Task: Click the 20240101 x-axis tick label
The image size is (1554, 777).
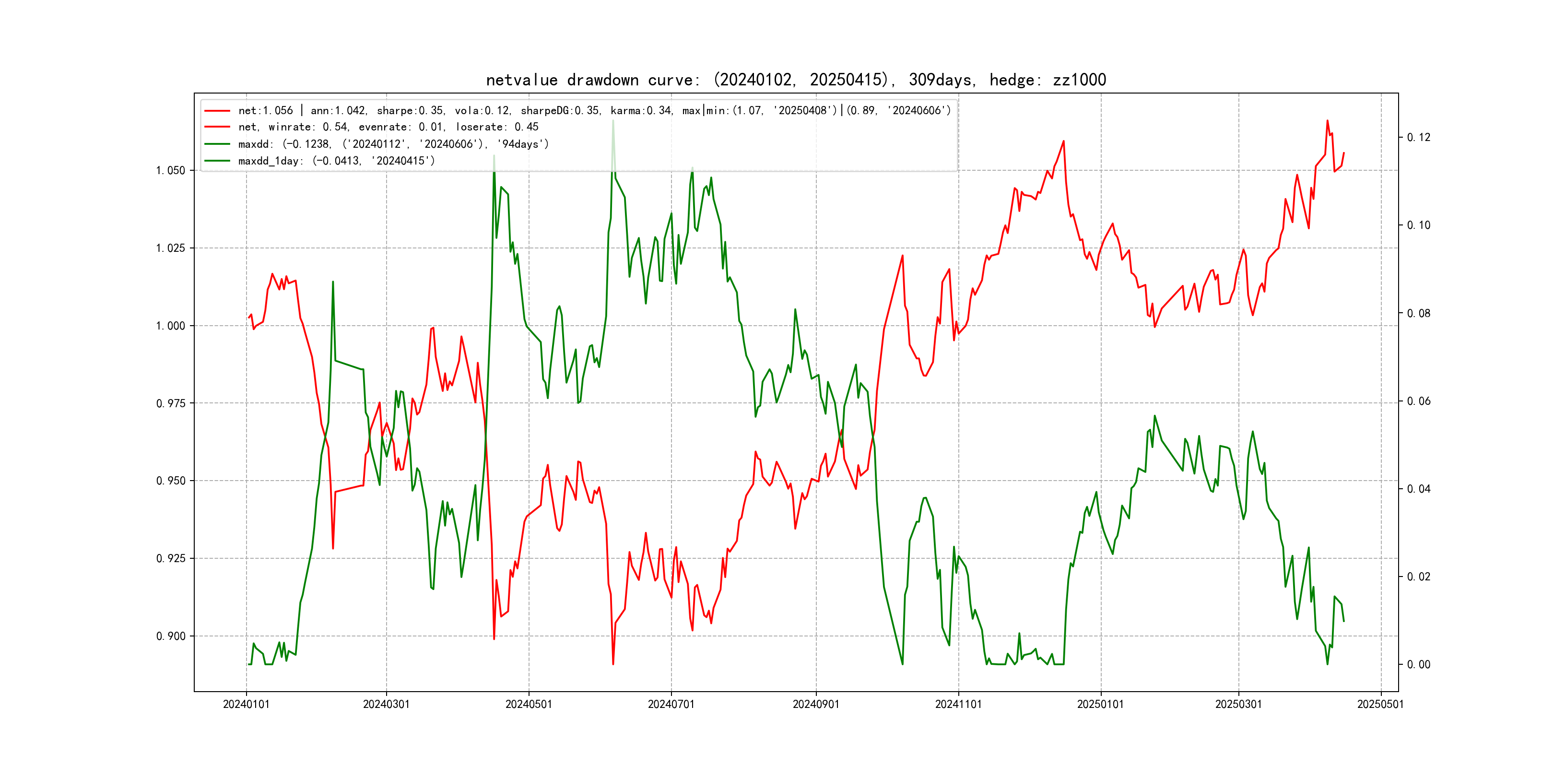Action: click(246, 705)
